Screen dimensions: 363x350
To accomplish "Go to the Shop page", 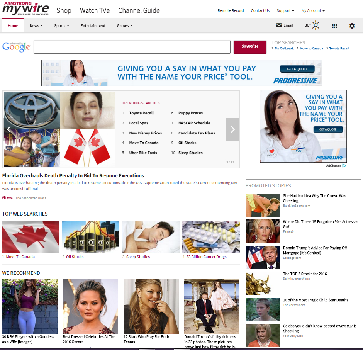I will pos(64,11).
